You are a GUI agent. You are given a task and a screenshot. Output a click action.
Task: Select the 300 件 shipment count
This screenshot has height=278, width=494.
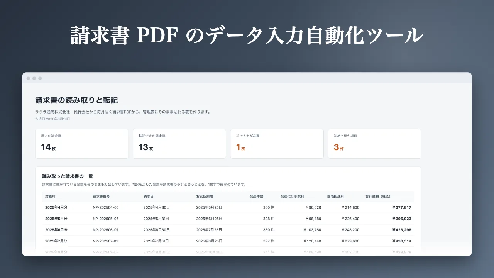click(x=269, y=207)
